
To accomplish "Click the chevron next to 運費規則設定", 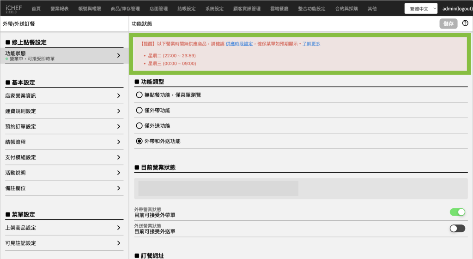I will coord(119,111).
